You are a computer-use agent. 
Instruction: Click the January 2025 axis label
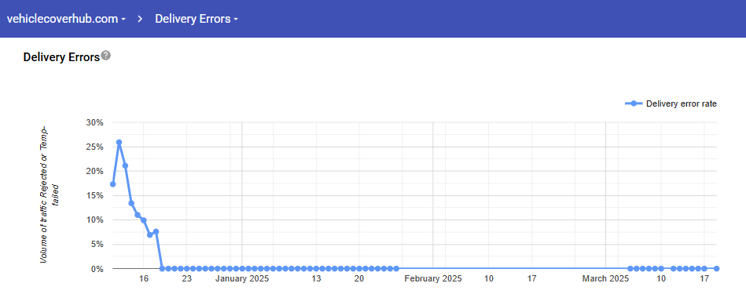pyautogui.click(x=241, y=279)
